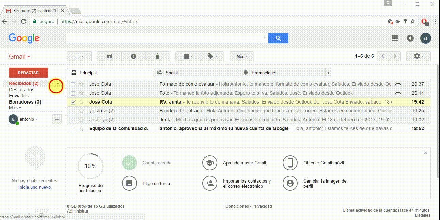Image resolution: width=440 pixels, height=220 pixels.
Task: Click attachment clip on the Foto email
Action: 398,93
